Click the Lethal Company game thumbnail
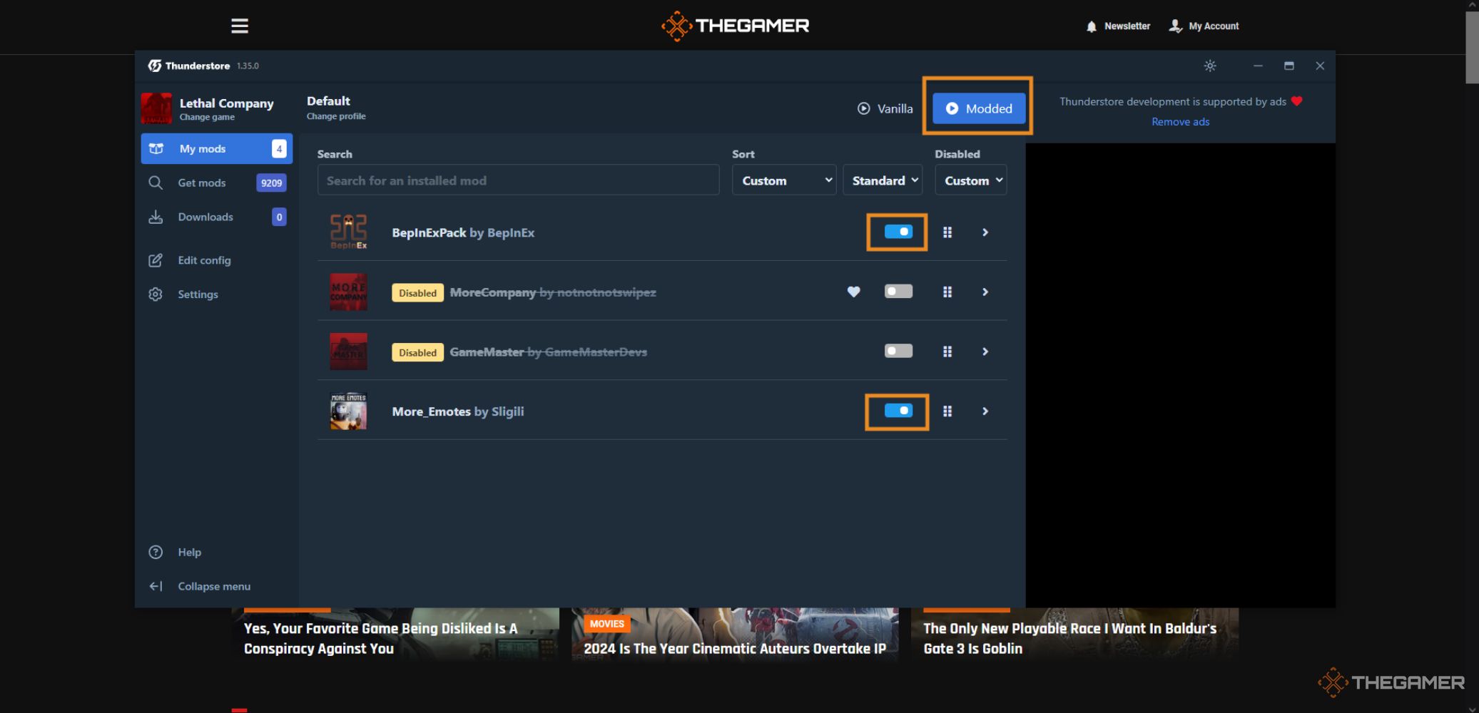 tap(156, 108)
